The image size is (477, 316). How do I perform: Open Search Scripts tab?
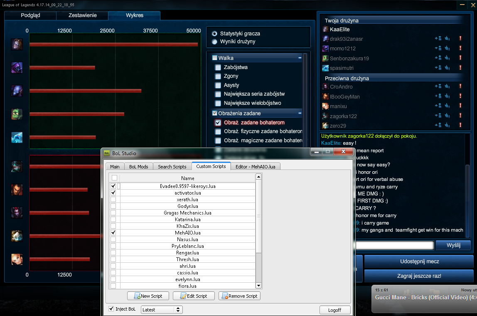(172, 167)
